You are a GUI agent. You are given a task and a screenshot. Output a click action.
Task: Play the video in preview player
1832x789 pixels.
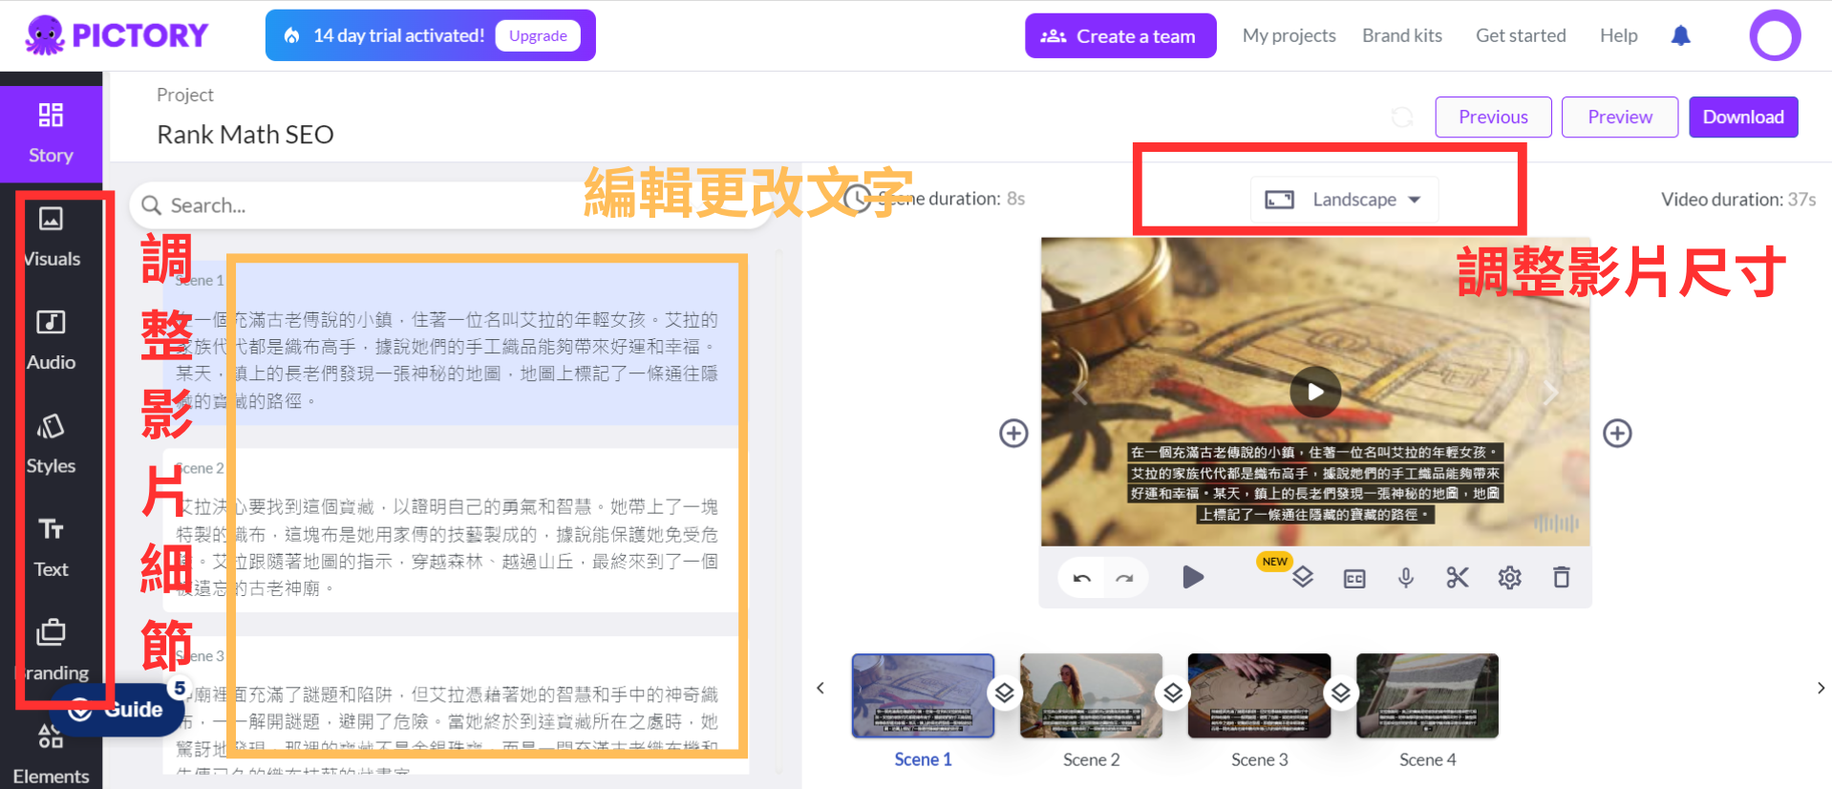tap(1315, 392)
